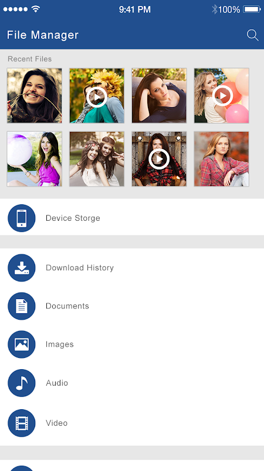Open photo of woman biting straw
This screenshot has width=264, height=471.
point(35,95)
